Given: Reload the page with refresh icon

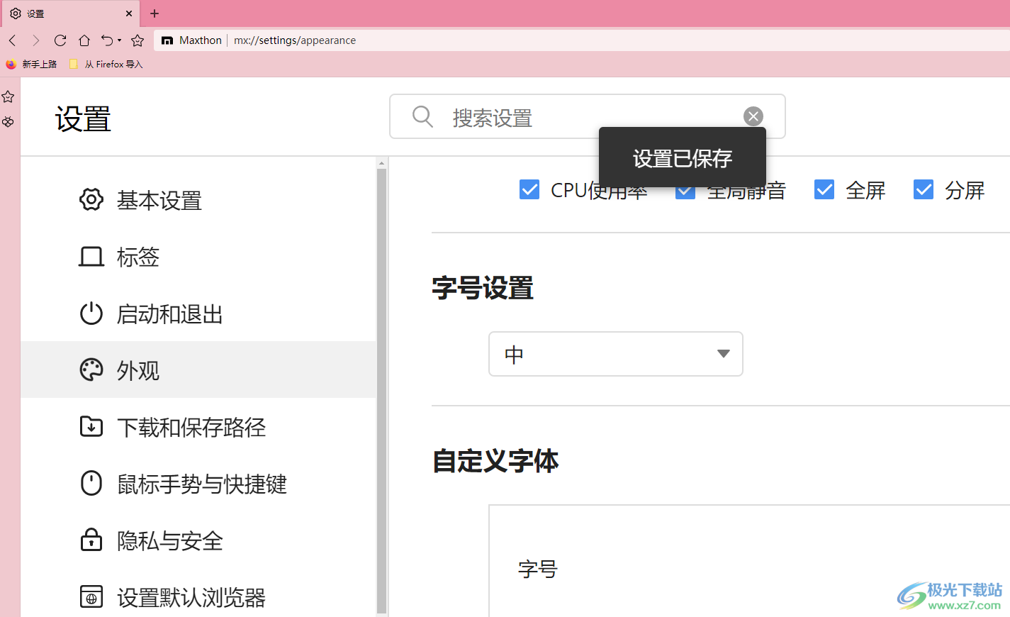Looking at the screenshot, I should point(60,40).
